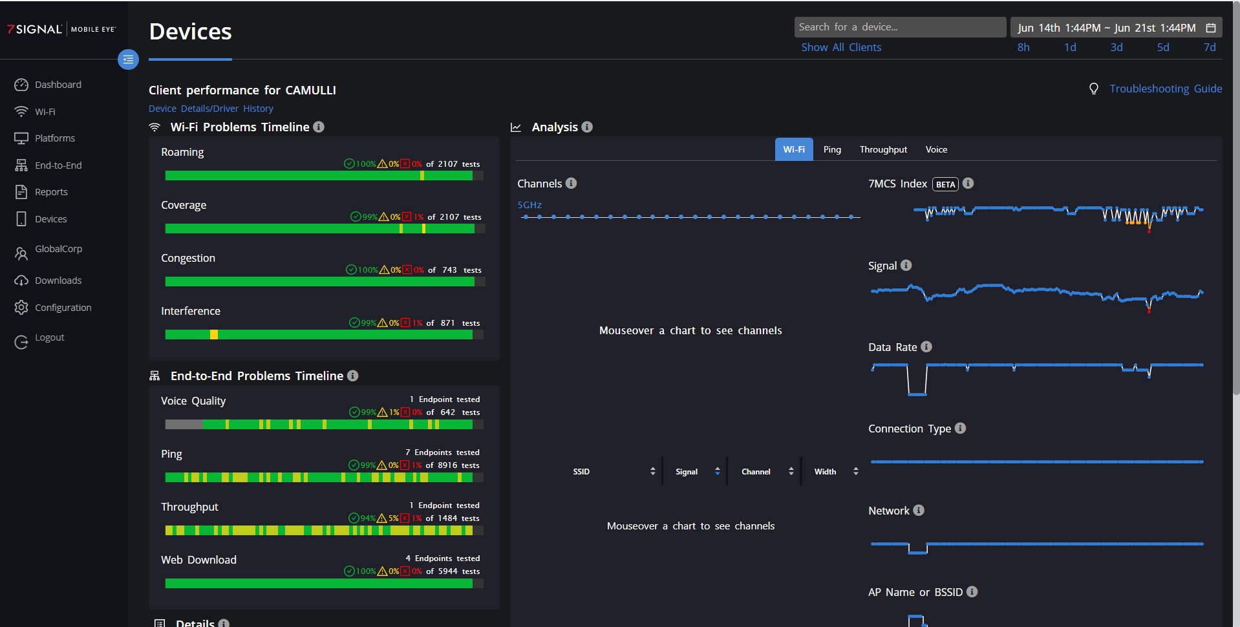Switch to the Ping analysis tab
The image size is (1240, 627).
831,149
